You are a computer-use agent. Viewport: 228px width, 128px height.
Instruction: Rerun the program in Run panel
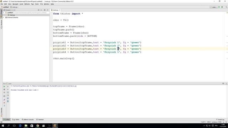4,86
